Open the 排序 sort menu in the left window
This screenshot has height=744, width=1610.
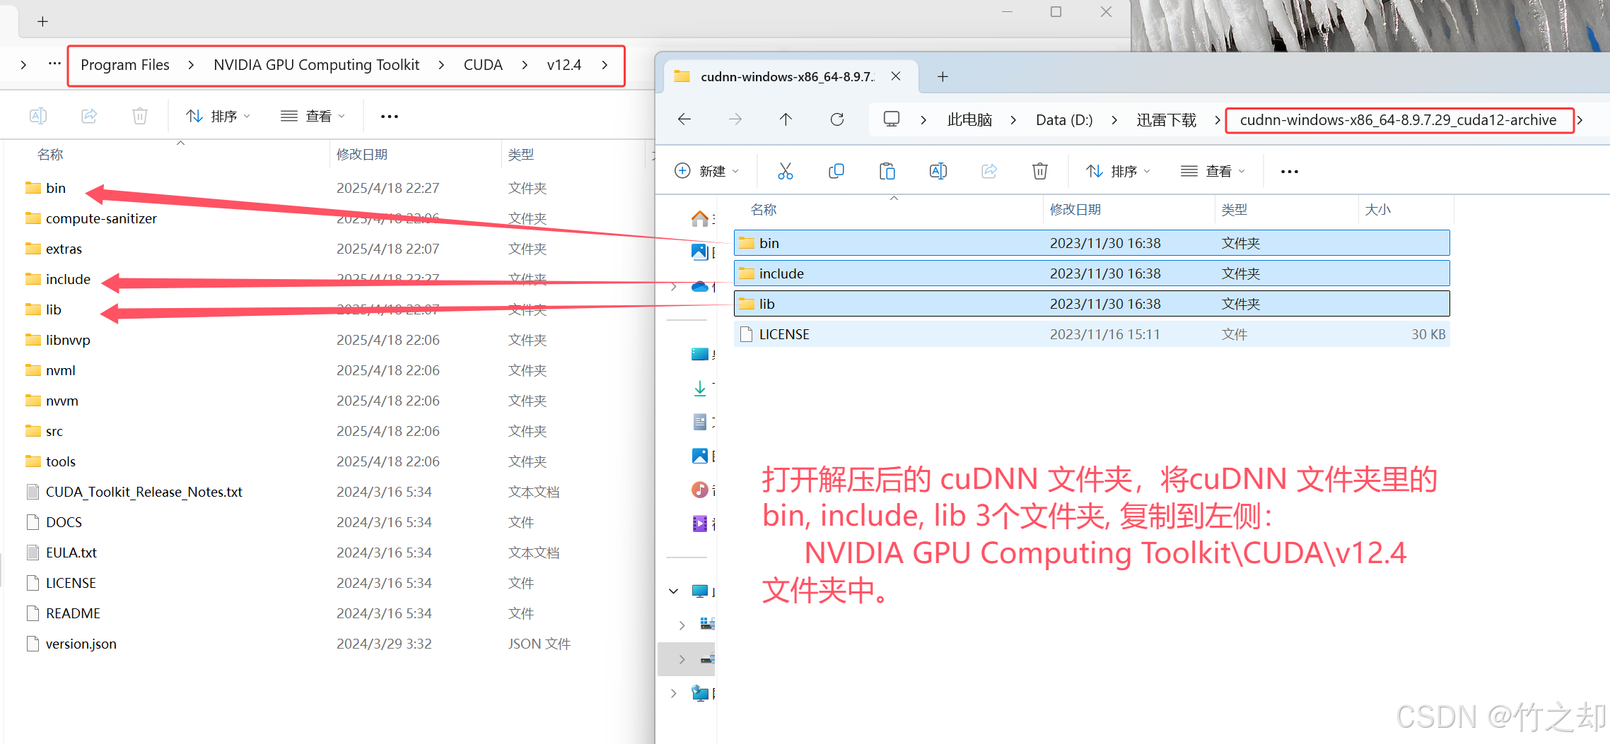coord(218,116)
